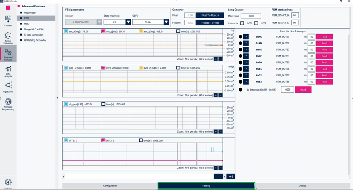The width and height of the screenshot is (353, 190).
Task: Toggle gyro_y pink series checkbox
Action: [x=103, y=68]
